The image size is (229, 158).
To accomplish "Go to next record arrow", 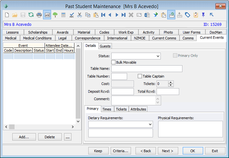I will click(x=117, y=15).
